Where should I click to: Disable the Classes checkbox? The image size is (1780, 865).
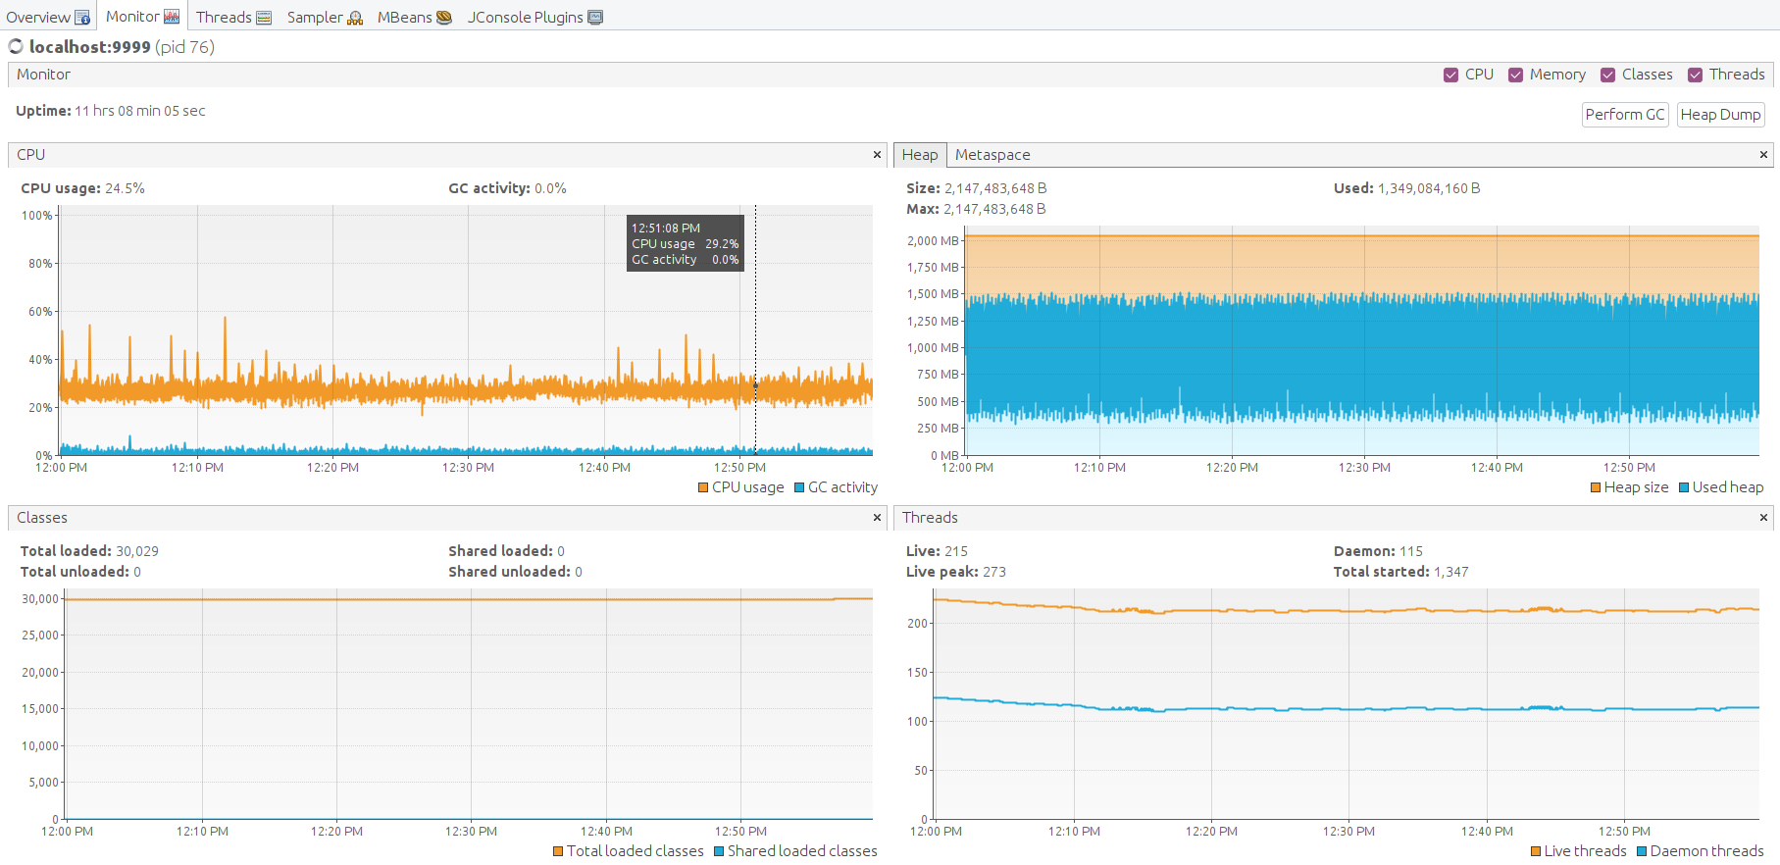[x=1608, y=76]
